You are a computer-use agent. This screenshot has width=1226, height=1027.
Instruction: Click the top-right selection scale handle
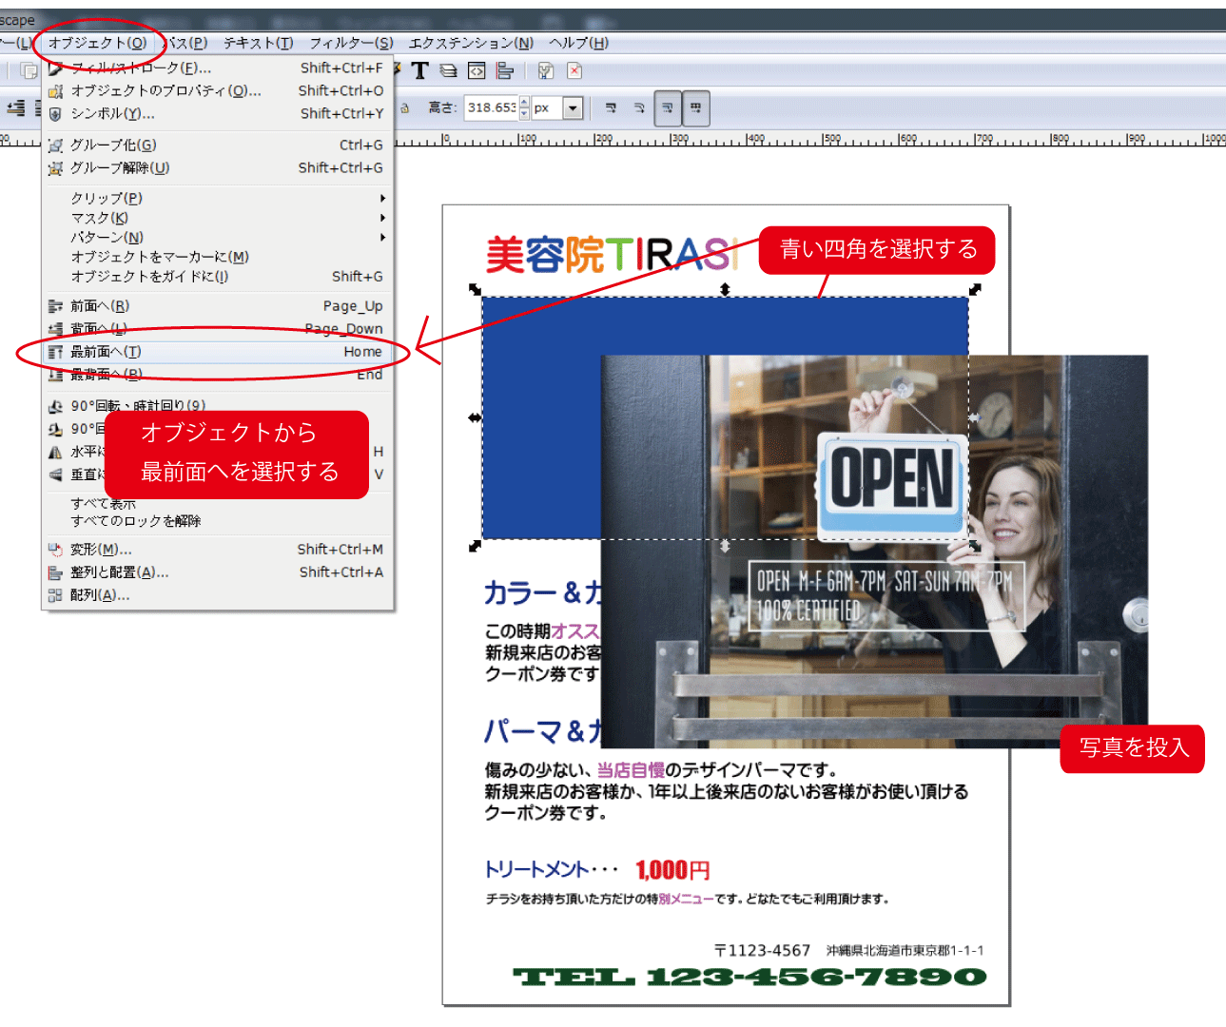click(975, 289)
